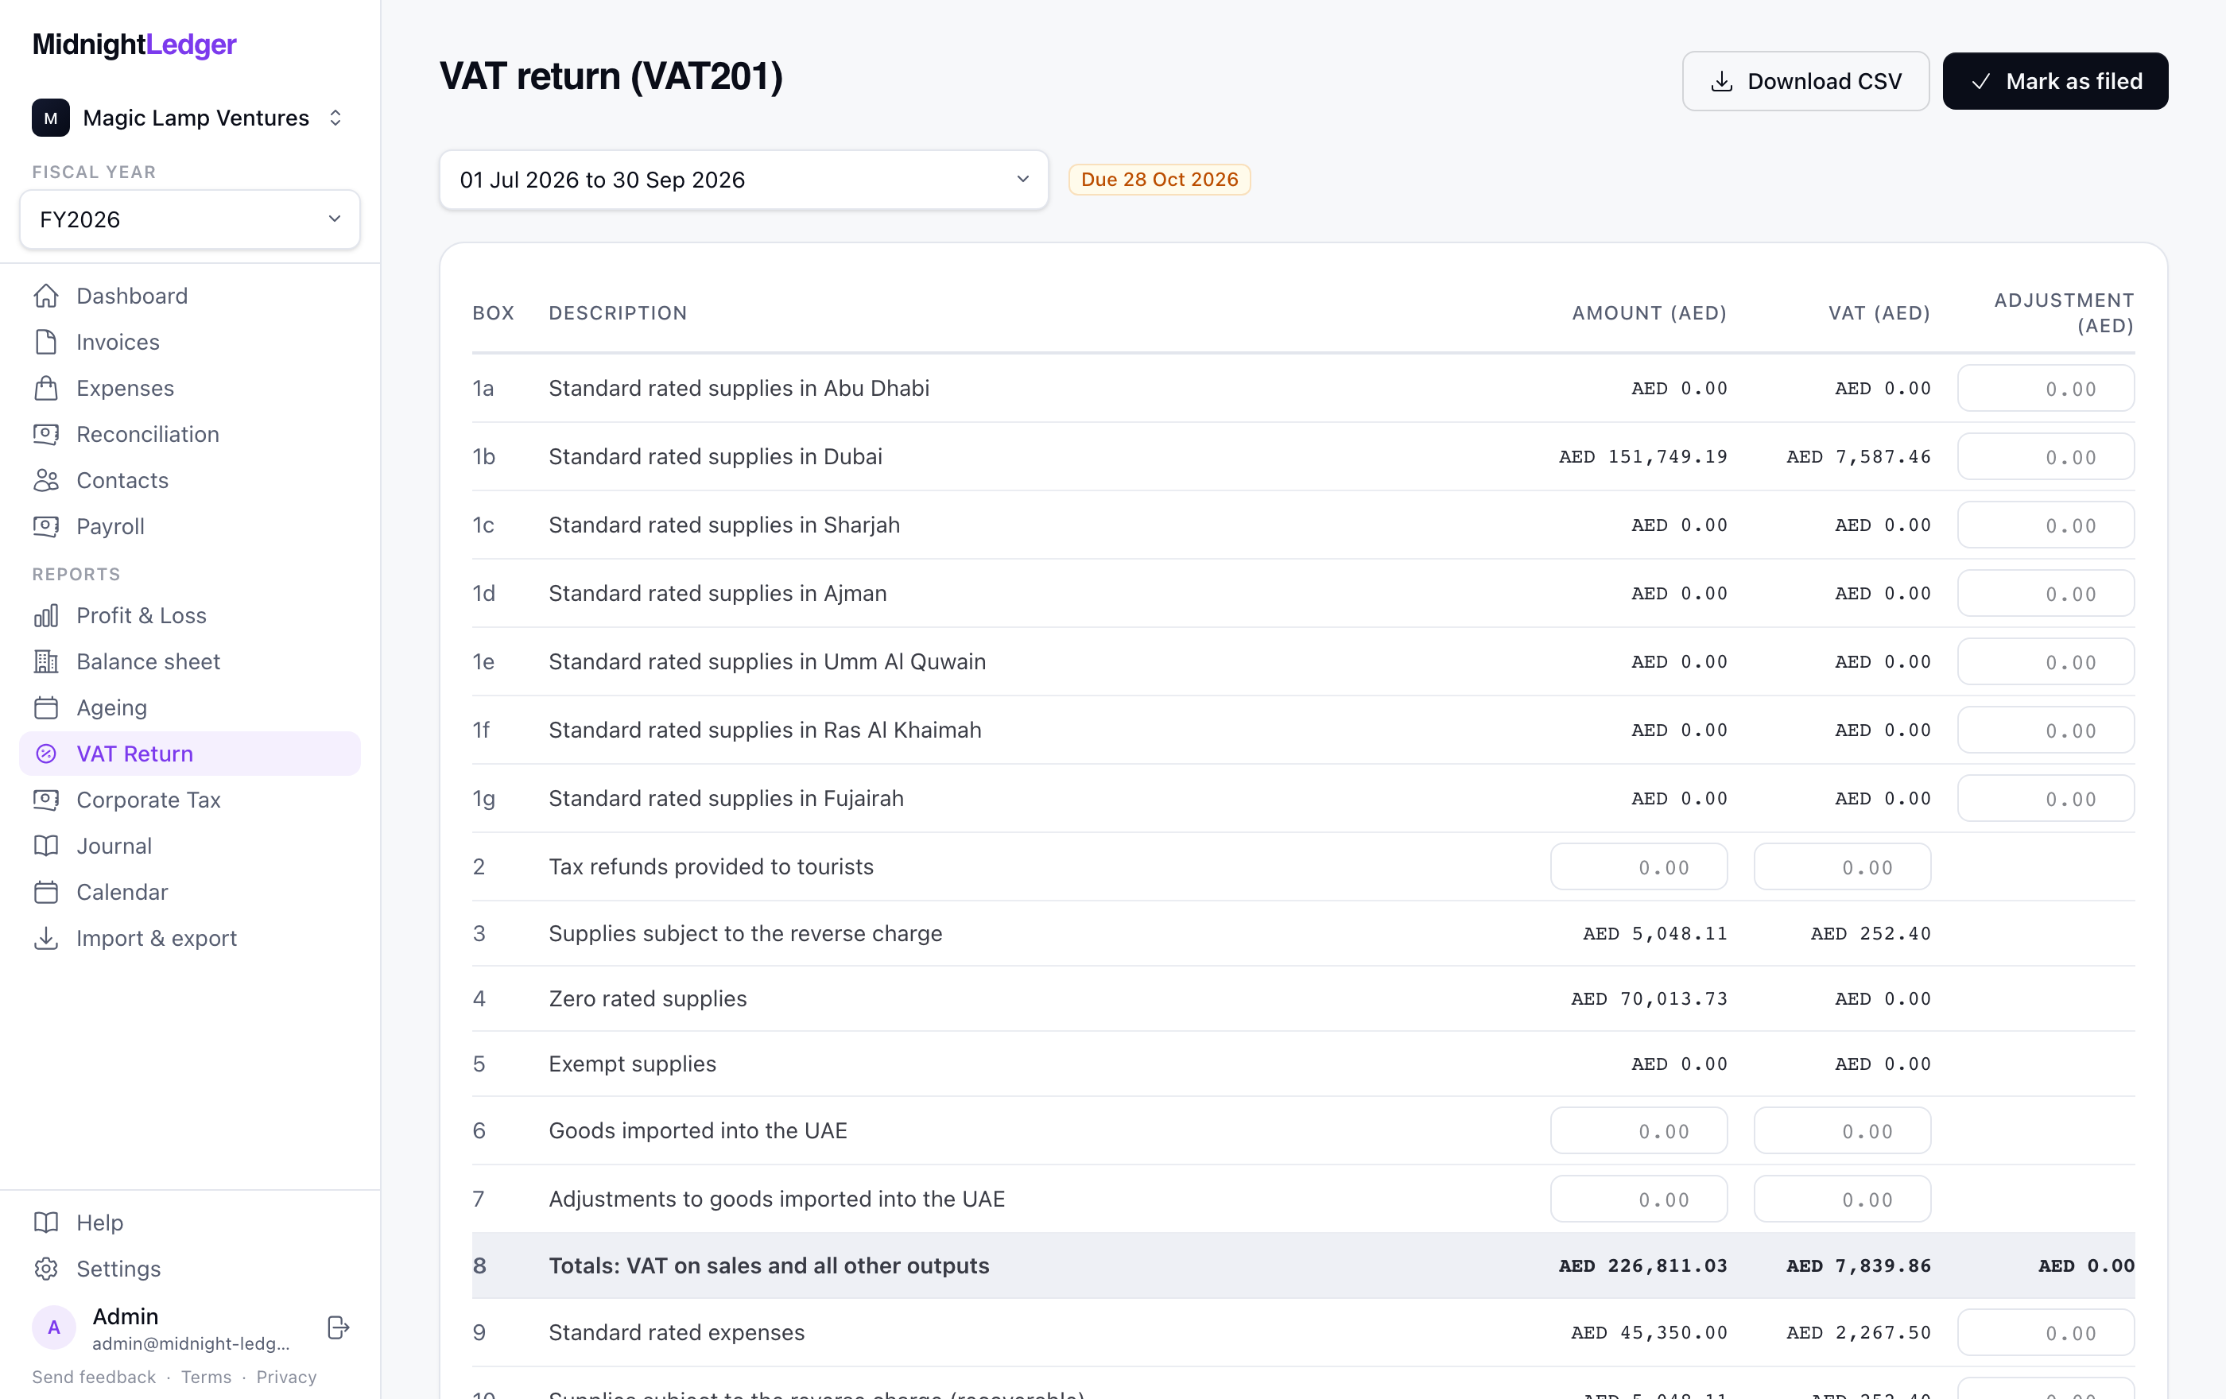
Task: Click the Expenses bag icon
Action: click(46, 388)
